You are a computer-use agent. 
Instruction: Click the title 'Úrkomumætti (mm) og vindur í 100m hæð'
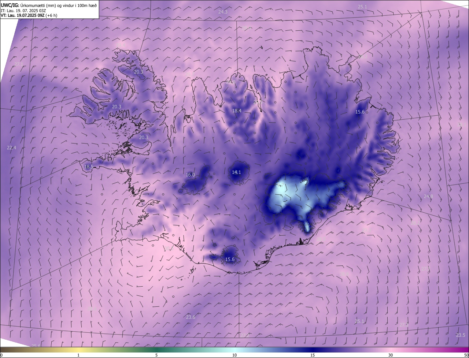58,5
